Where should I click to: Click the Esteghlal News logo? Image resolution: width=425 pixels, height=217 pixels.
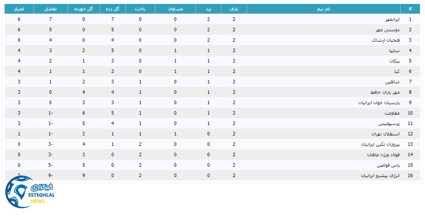(30, 193)
